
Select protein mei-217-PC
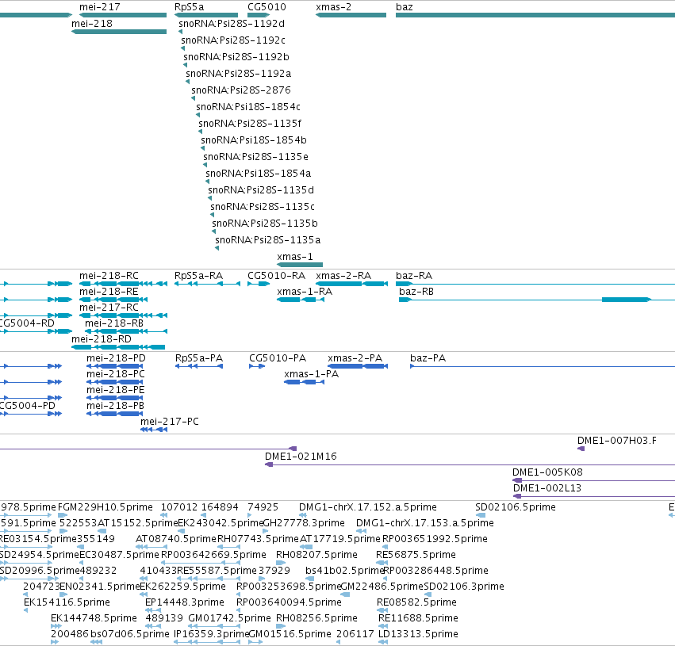[x=154, y=430]
